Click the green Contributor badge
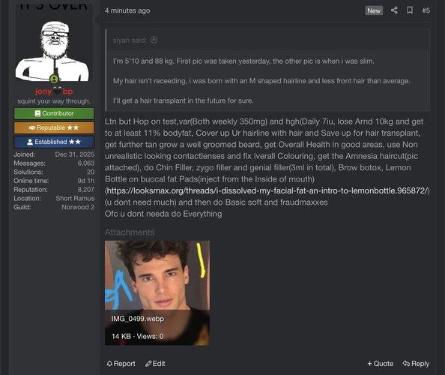 coord(54,113)
